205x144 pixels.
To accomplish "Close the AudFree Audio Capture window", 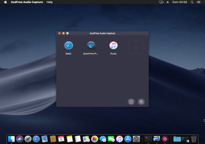I will point(60,33).
